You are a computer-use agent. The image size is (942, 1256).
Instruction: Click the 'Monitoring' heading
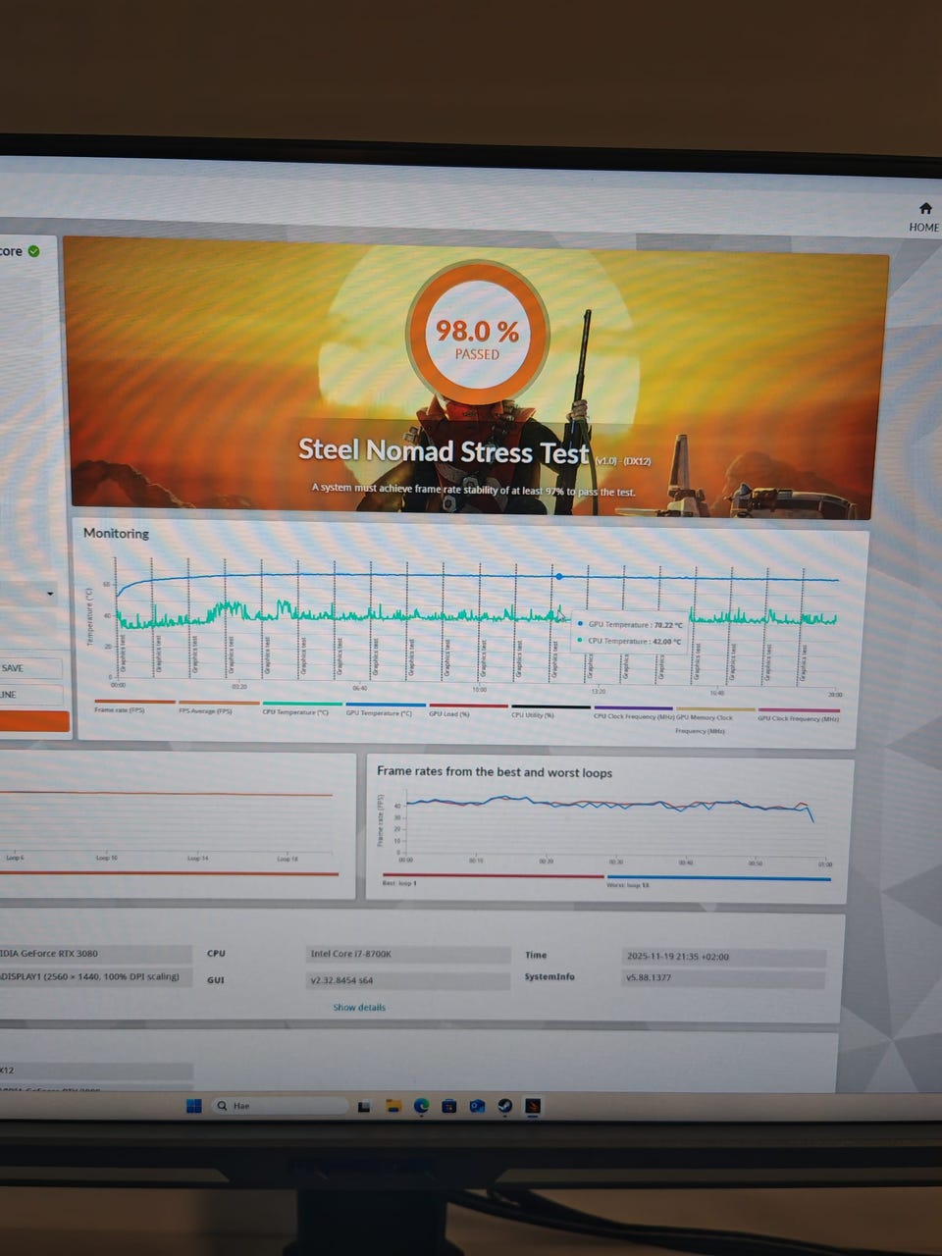[x=116, y=533]
